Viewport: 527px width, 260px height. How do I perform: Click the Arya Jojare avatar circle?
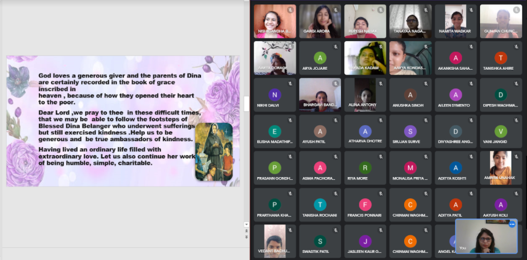point(320,58)
